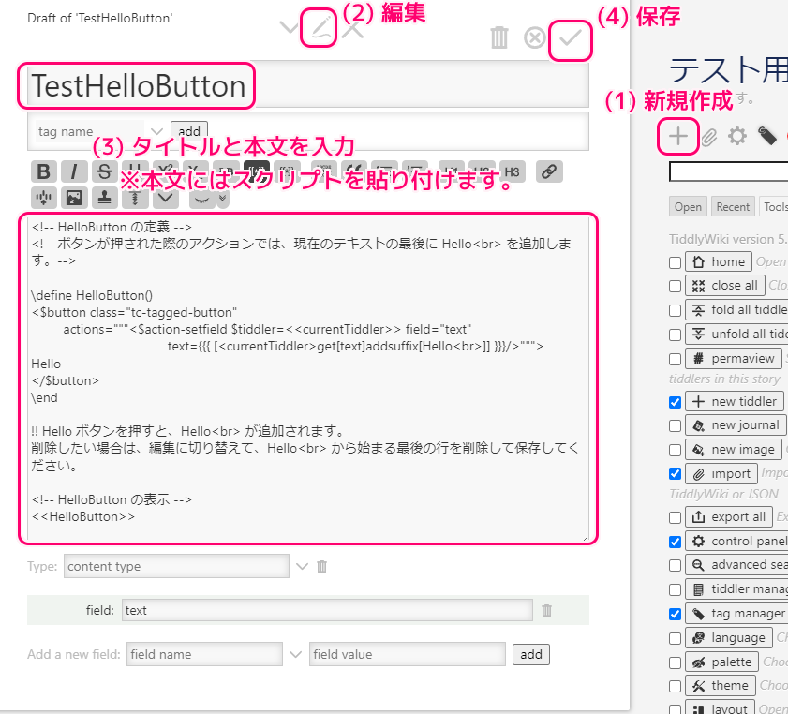Open the control panel gear icon
788x714 pixels.
coord(737,136)
